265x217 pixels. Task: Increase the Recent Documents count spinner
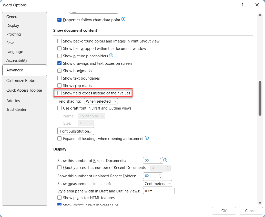tap(160, 159)
